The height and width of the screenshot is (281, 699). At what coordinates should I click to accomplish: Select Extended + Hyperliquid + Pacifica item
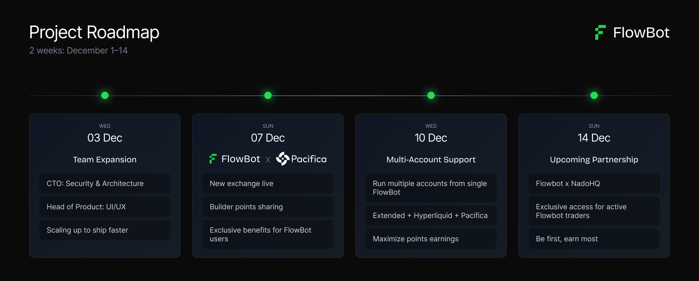[431, 215]
